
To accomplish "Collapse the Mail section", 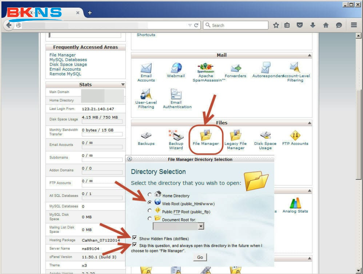I will 309,55.
